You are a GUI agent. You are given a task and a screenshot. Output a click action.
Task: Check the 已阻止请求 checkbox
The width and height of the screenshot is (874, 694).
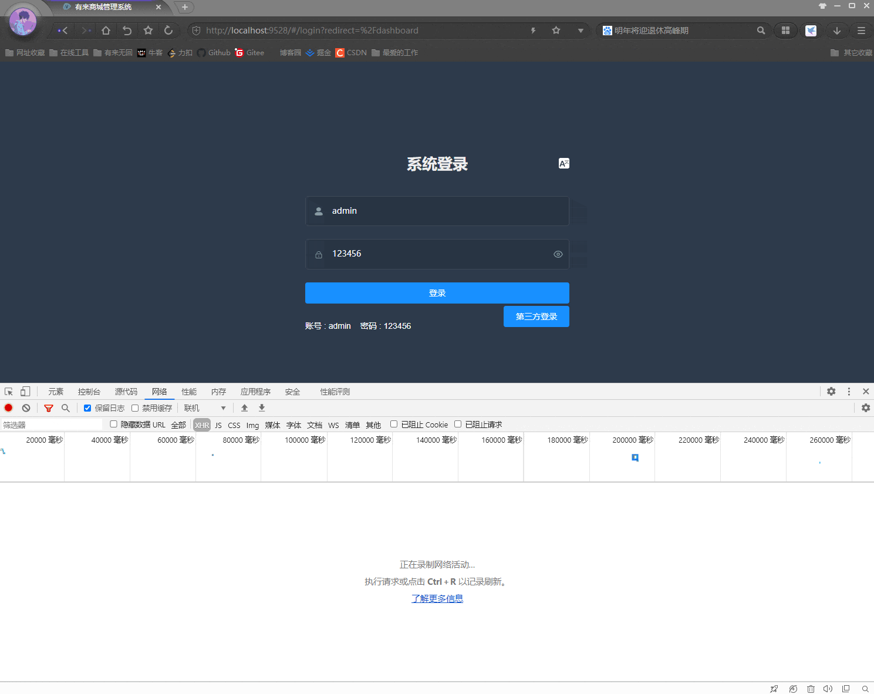coord(458,424)
